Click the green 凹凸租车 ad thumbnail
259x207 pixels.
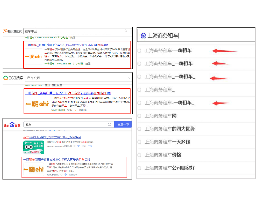point(34,147)
